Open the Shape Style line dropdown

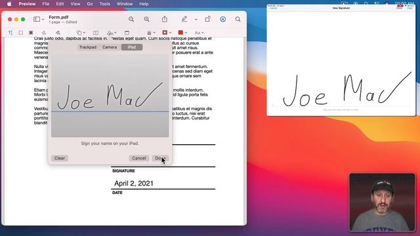pos(151,33)
